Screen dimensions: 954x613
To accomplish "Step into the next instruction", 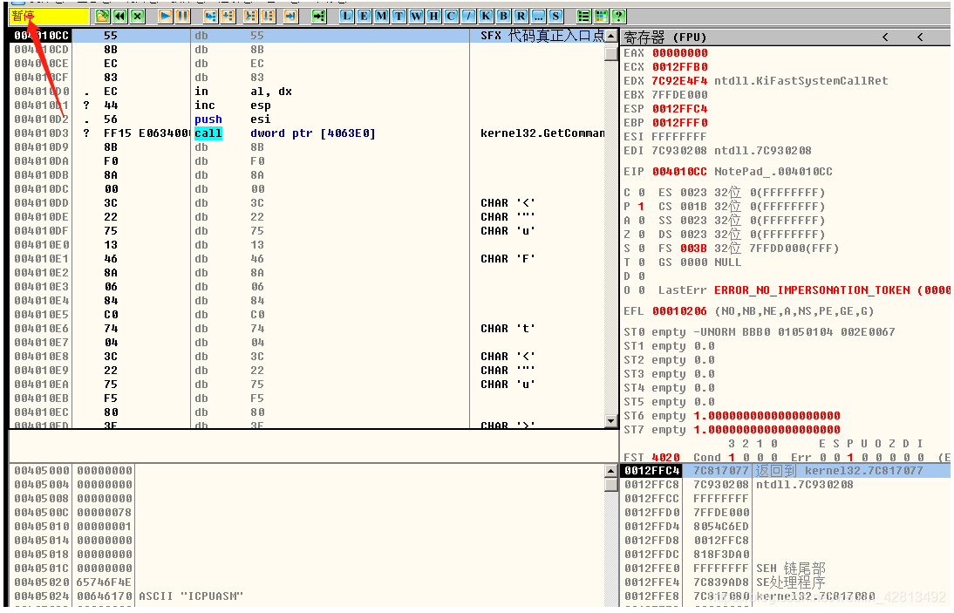I will point(210,17).
